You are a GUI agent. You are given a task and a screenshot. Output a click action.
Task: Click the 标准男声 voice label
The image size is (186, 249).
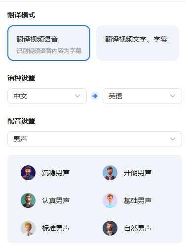tap(56, 228)
